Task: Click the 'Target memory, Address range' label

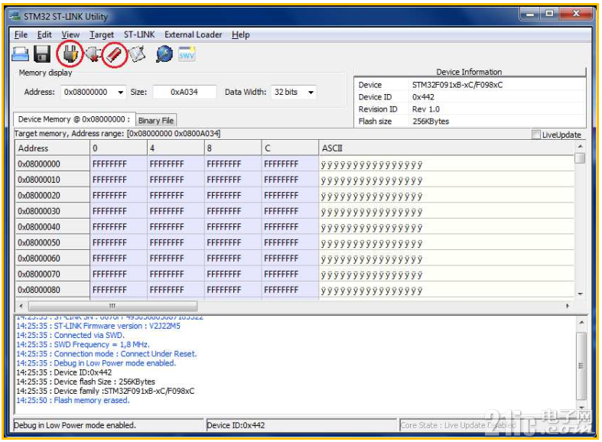Action: tap(117, 134)
